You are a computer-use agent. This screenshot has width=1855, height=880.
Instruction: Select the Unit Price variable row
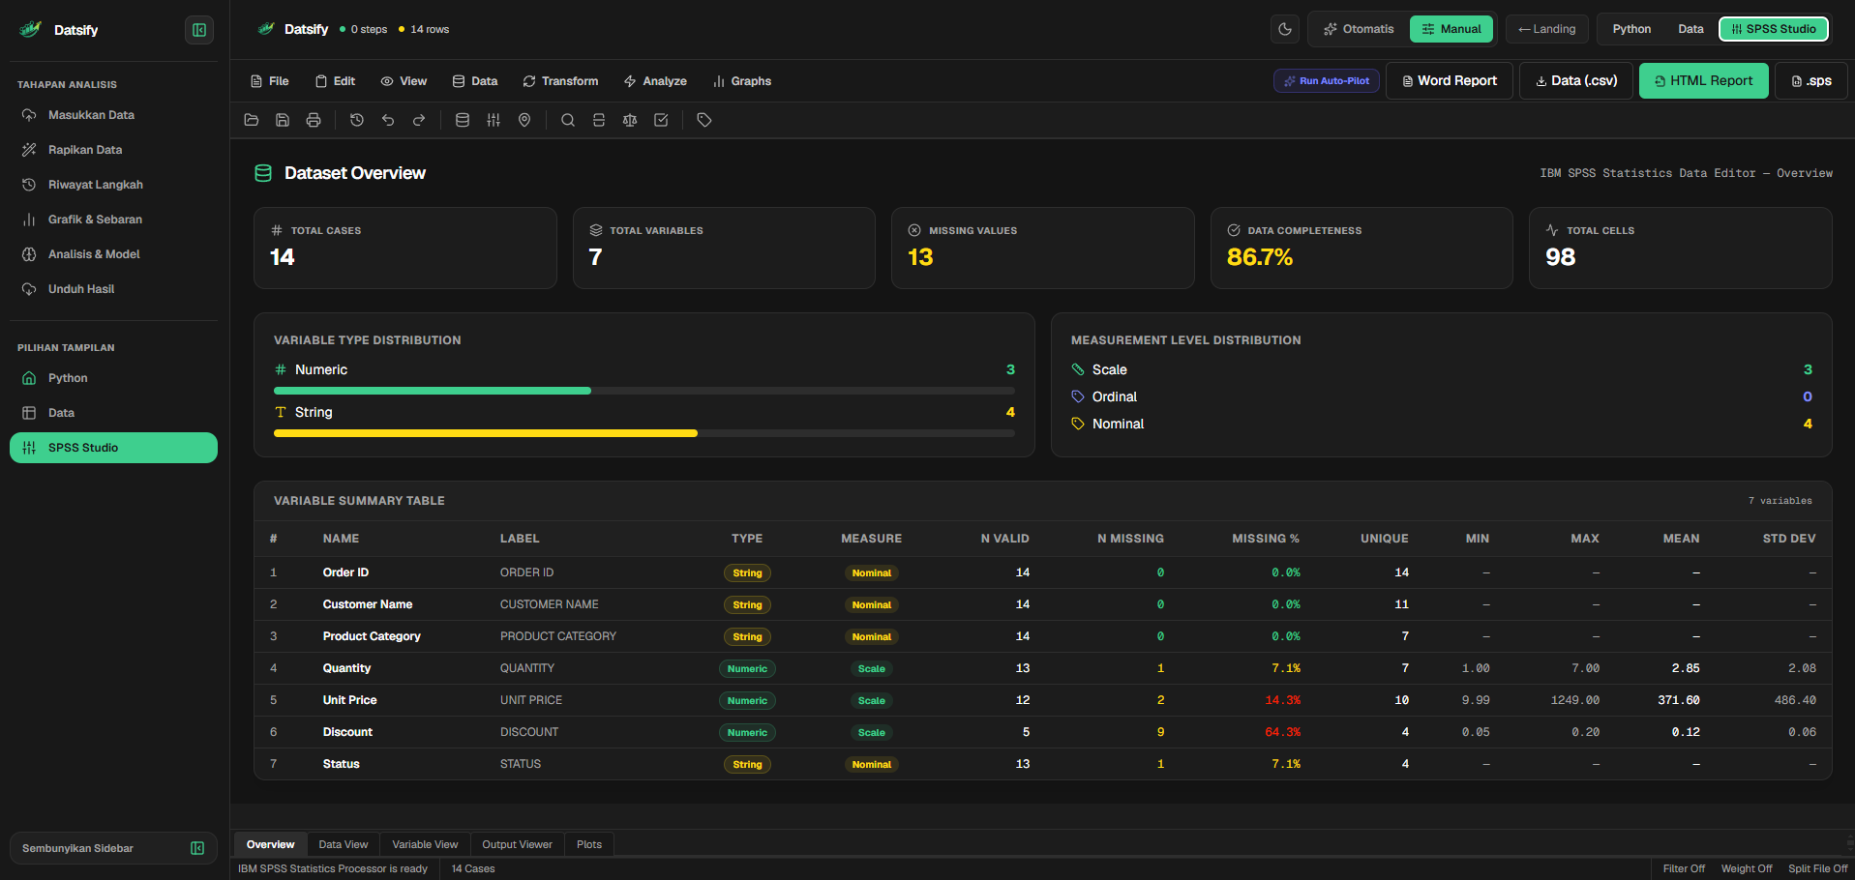click(1042, 700)
